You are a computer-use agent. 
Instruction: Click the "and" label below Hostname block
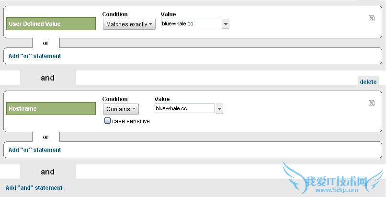point(48,172)
